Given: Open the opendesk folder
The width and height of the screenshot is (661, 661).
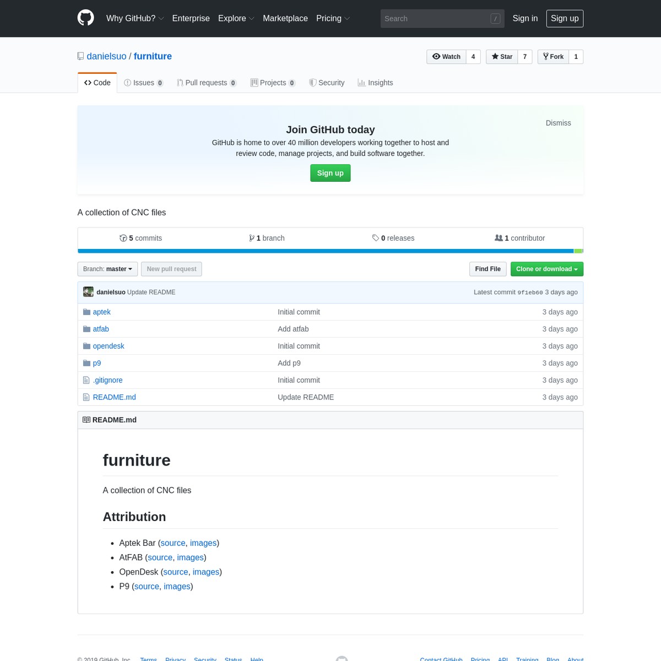Looking at the screenshot, I should tap(109, 346).
